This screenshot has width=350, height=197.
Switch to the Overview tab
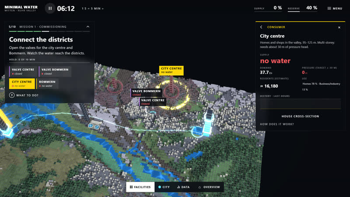(x=209, y=187)
